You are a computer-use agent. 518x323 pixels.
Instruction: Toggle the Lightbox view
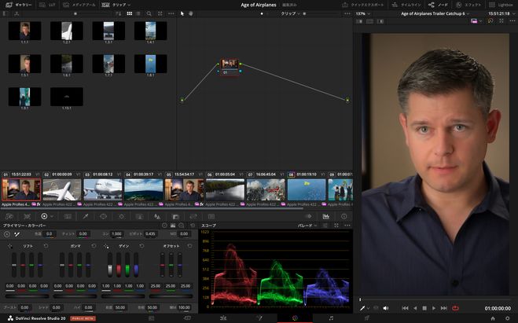(x=501, y=5)
